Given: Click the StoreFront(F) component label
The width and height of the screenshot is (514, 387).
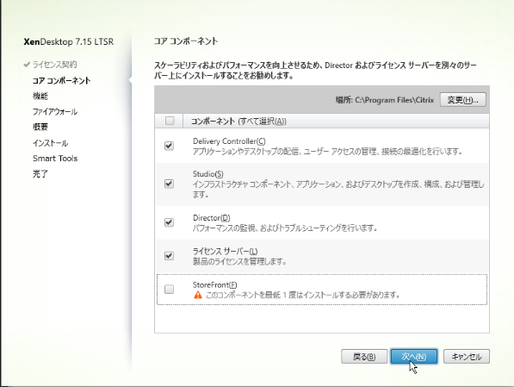Looking at the screenshot, I should coord(214,285).
